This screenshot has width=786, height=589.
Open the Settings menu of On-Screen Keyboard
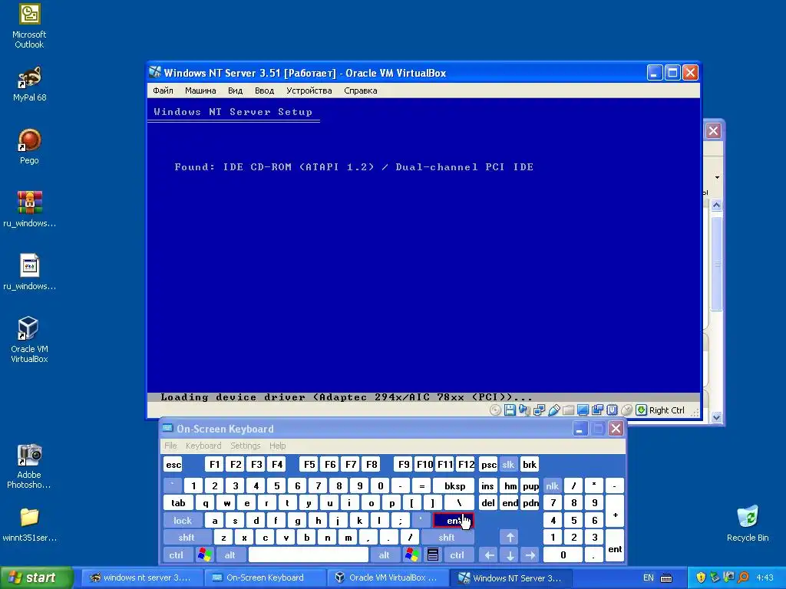point(245,446)
